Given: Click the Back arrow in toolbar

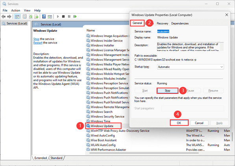Looking at the screenshot, I should pyautogui.click(x=4, y=16).
